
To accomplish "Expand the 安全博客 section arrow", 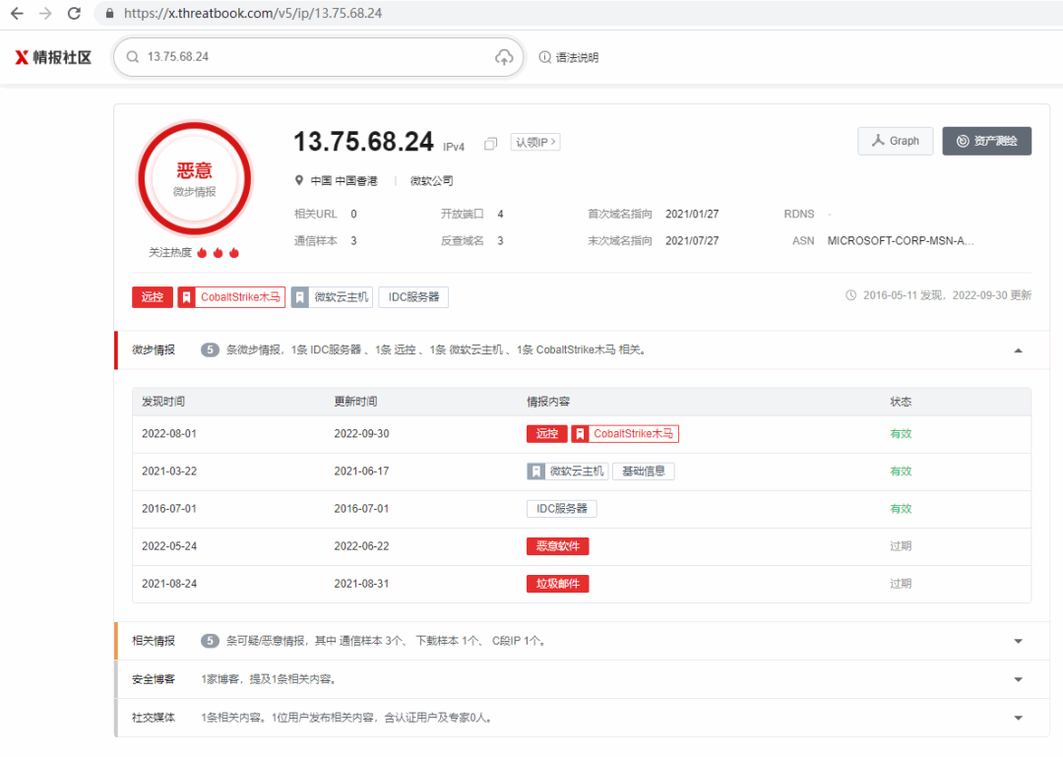I will (1019, 679).
